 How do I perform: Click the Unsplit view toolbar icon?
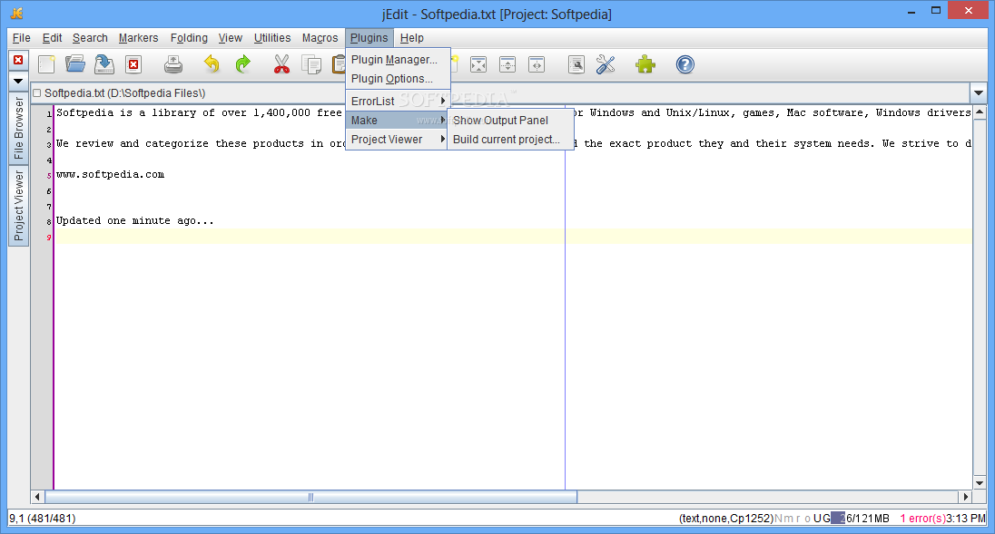coord(478,64)
